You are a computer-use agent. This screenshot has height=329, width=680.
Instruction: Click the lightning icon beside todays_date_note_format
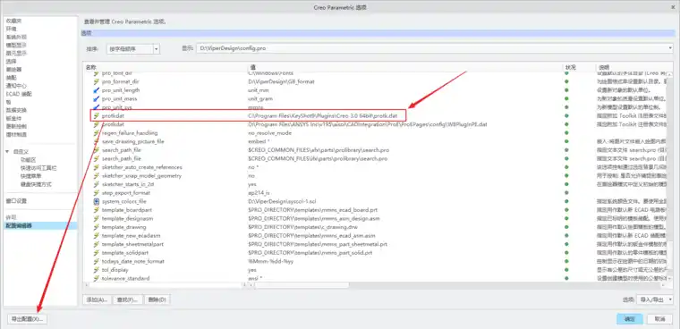pos(97,261)
